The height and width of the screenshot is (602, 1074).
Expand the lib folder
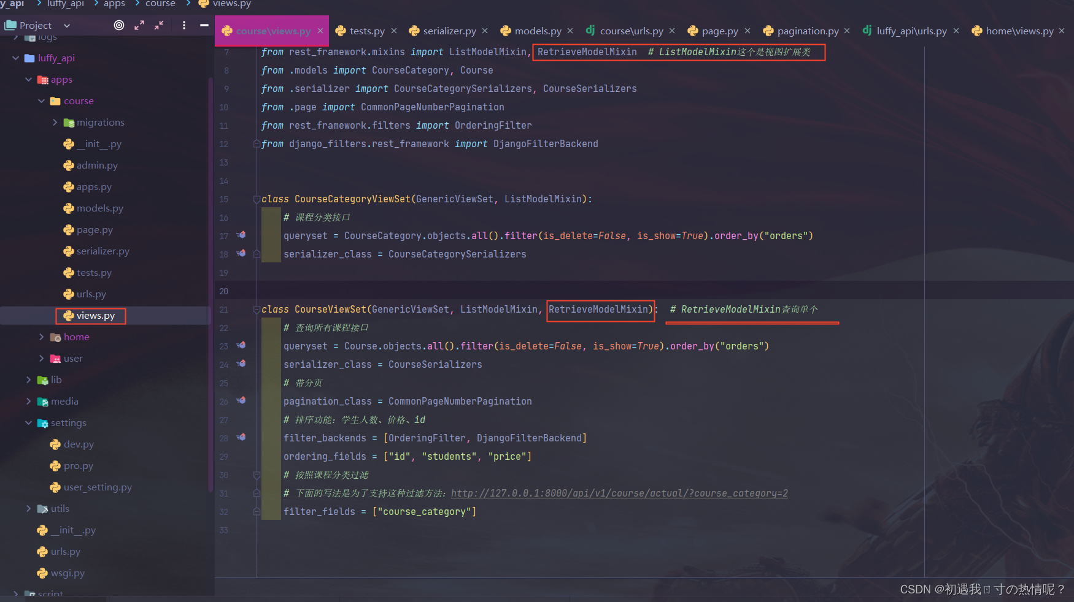(29, 380)
